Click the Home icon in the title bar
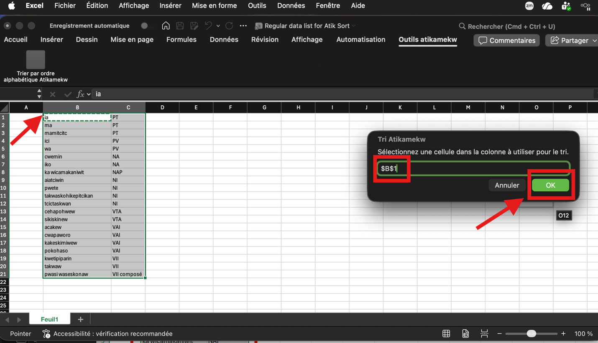598x343 pixels. tap(166, 25)
